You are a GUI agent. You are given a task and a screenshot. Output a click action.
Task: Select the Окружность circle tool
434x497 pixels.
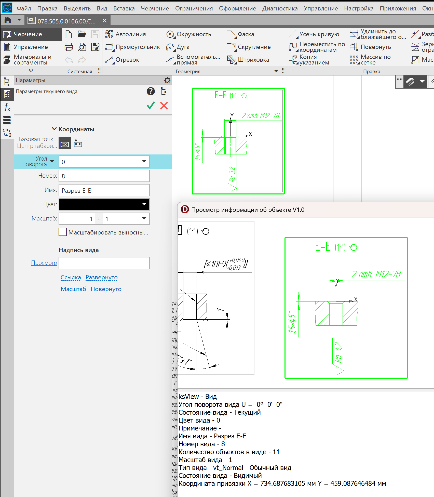189,34
